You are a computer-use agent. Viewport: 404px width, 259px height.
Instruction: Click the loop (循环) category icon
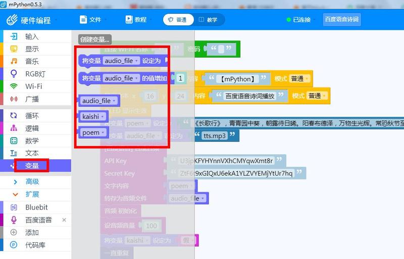click(x=14, y=115)
